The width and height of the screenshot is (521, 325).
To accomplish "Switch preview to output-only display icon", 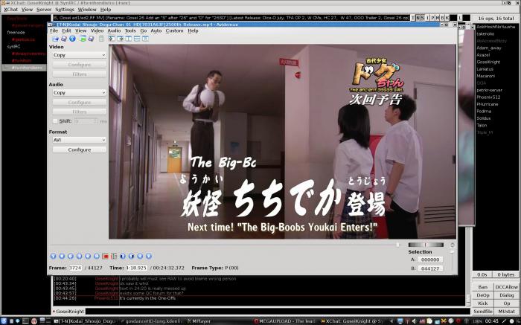I will click(x=120, y=39).
